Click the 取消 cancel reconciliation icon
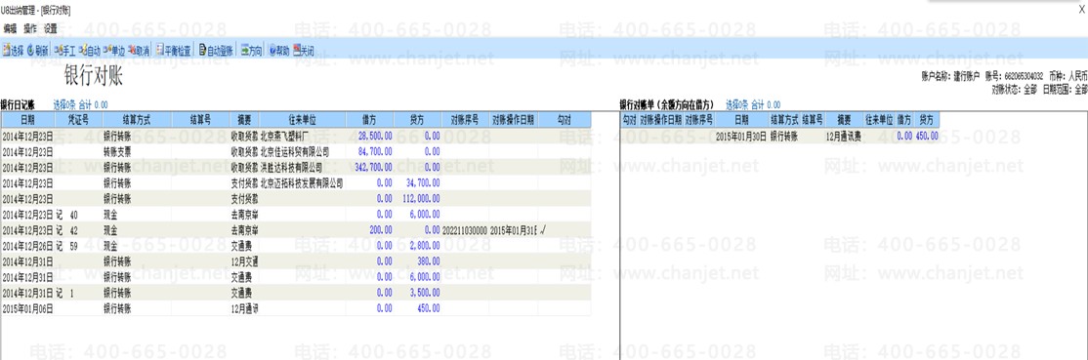This screenshot has height=360, width=1088. 139,51
